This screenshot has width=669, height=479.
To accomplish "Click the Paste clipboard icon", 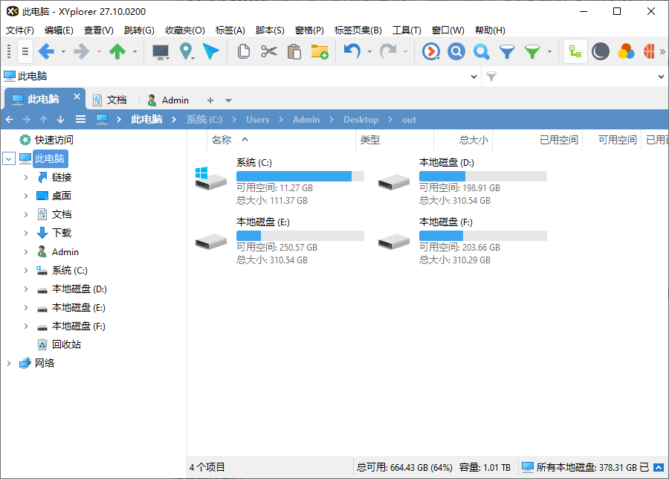I will point(293,52).
